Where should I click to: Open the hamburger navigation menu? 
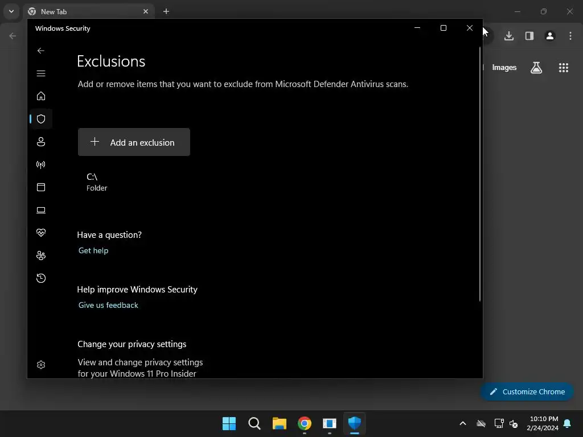pyautogui.click(x=41, y=73)
